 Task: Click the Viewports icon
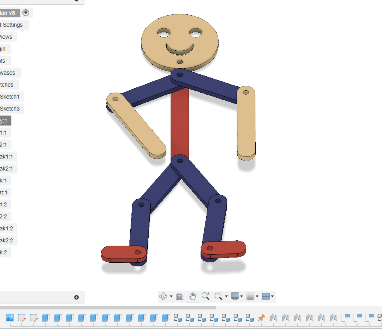(x=267, y=296)
